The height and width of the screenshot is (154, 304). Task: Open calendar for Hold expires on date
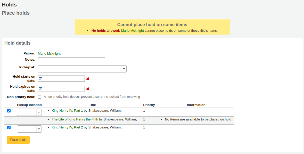[40, 89]
